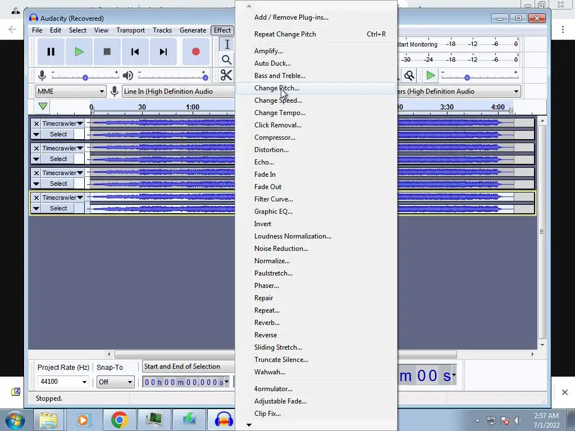Open Start and End of Selection dropdown
This screenshot has width=575, height=431.
point(189,366)
